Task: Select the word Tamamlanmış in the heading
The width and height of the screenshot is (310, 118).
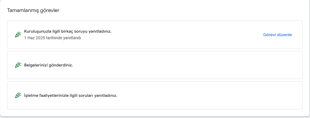Action: (20, 11)
